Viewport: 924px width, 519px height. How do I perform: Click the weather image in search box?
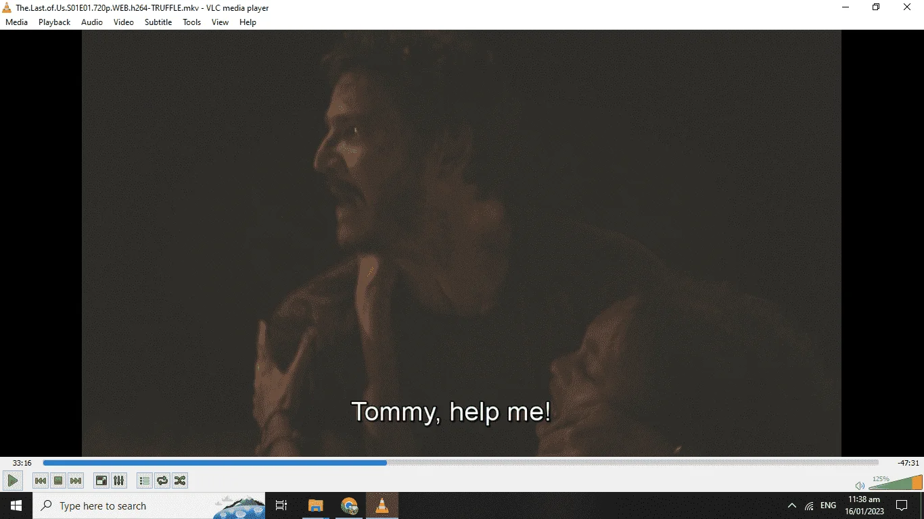click(x=239, y=507)
